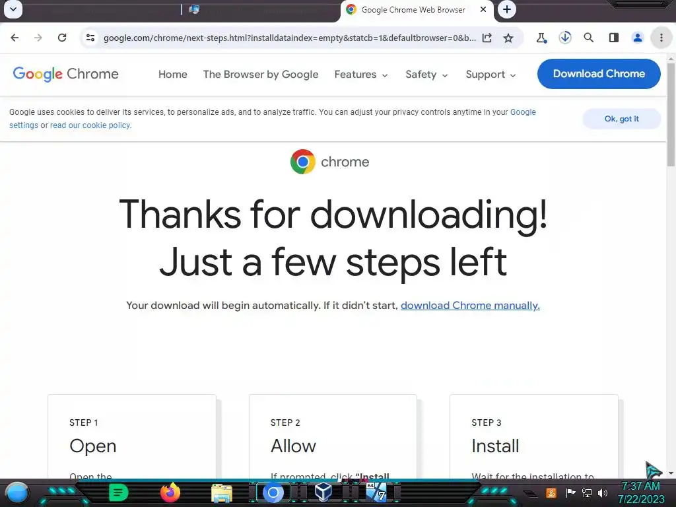Click the STEP 2 Allow card
This screenshot has height=507, width=676.
(x=333, y=436)
